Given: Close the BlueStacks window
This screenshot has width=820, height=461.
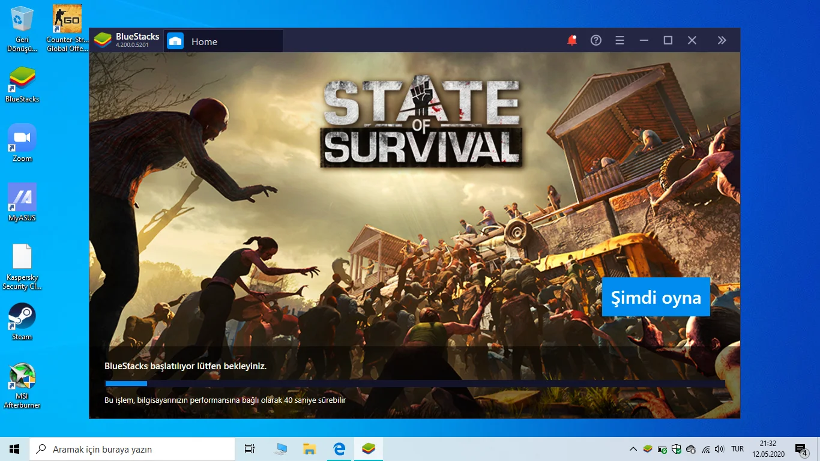Looking at the screenshot, I should (692, 40).
